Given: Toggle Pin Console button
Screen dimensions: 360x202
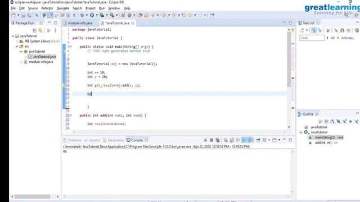Looking at the screenshot, I should point(258,140).
